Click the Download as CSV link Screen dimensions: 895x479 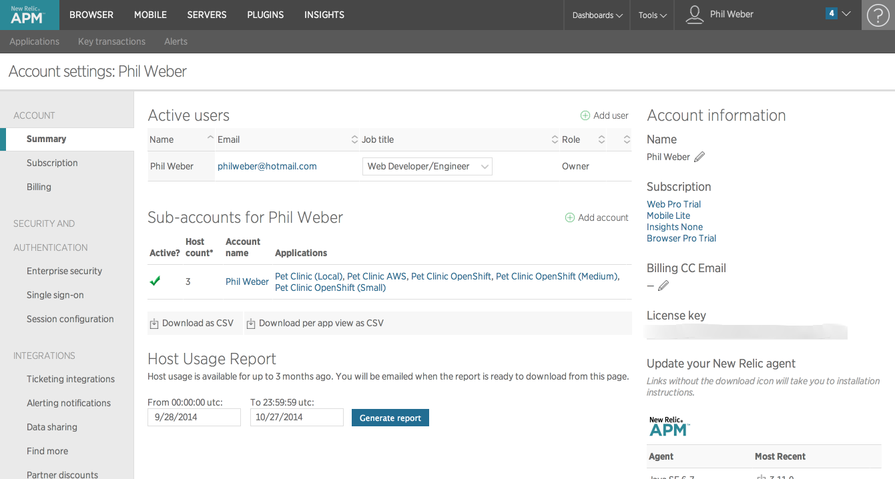[198, 323]
